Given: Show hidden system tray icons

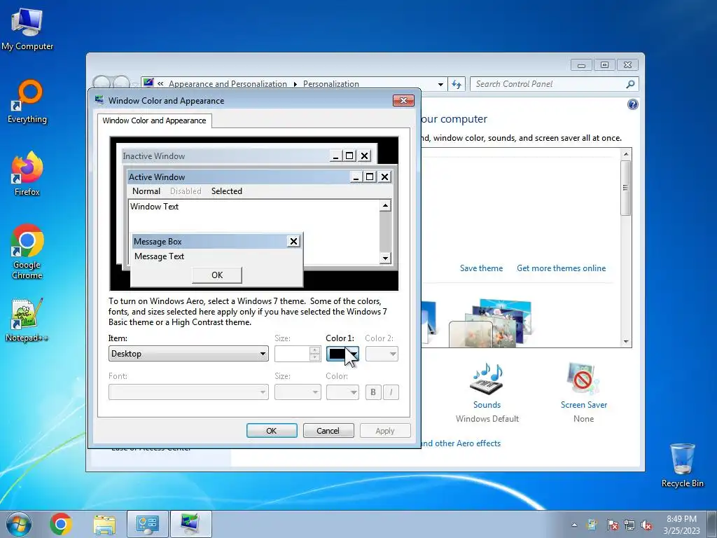Looking at the screenshot, I should click(x=574, y=525).
